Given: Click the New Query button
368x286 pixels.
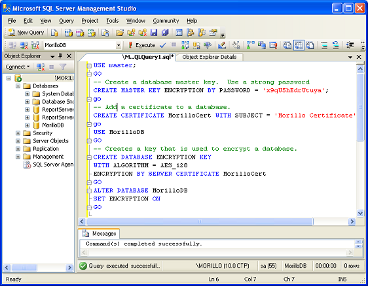Looking at the screenshot, I should pos(26,33).
